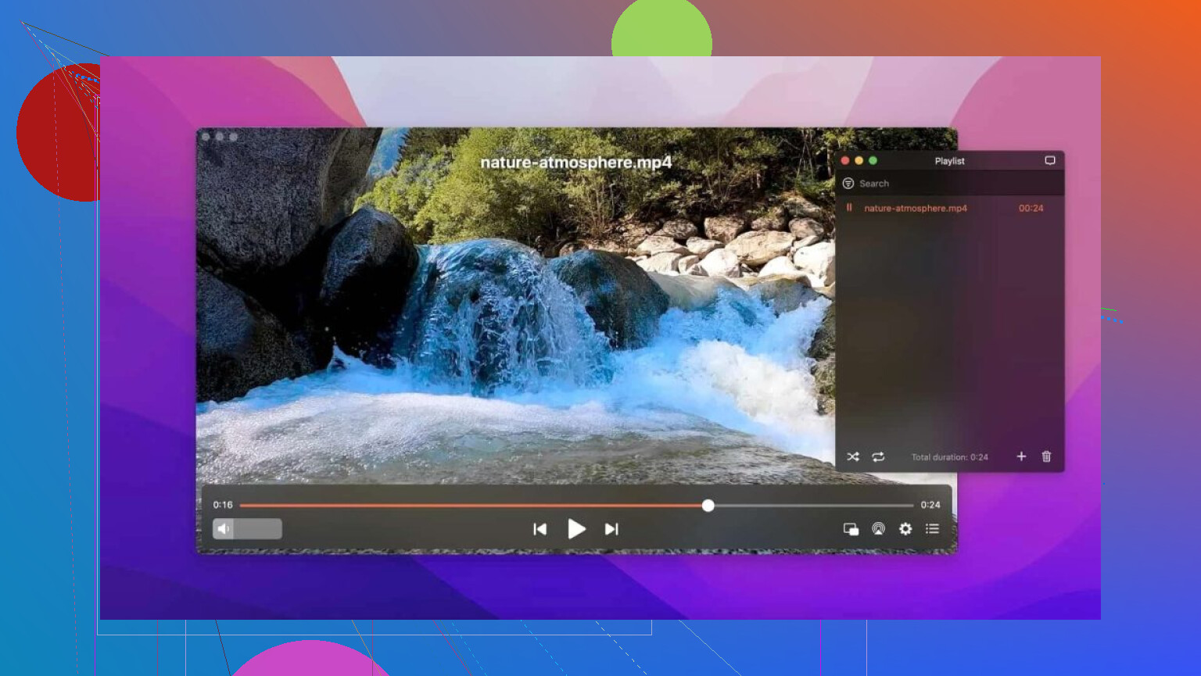The image size is (1201, 676).
Task: Click the nature-atmosphere.mp4 video title
Action: pos(576,163)
